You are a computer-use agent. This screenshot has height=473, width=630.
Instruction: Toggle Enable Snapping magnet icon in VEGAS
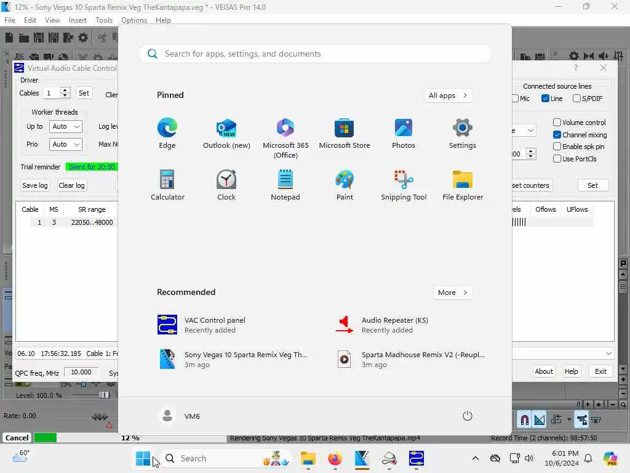coord(524,420)
